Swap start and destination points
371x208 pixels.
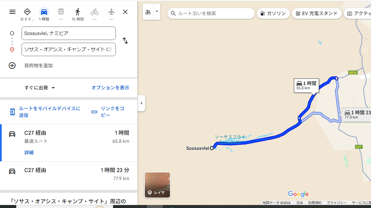click(x=125, y=41)
